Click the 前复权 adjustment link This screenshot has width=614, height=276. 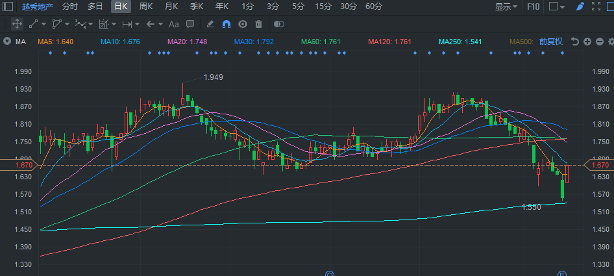click(x=551, y=42)
